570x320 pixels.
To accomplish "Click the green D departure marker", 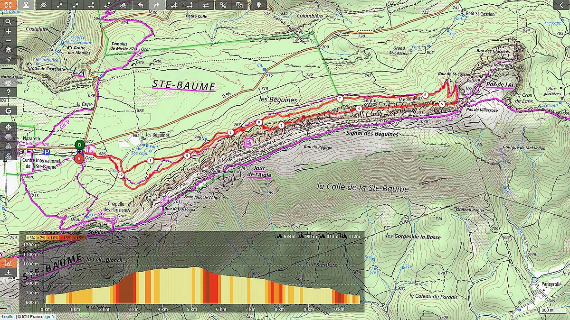I will click(x=80, y=145).
